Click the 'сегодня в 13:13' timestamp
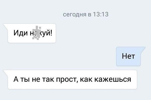Viewport: 151px width, 100px height. [x=86, y=14]
